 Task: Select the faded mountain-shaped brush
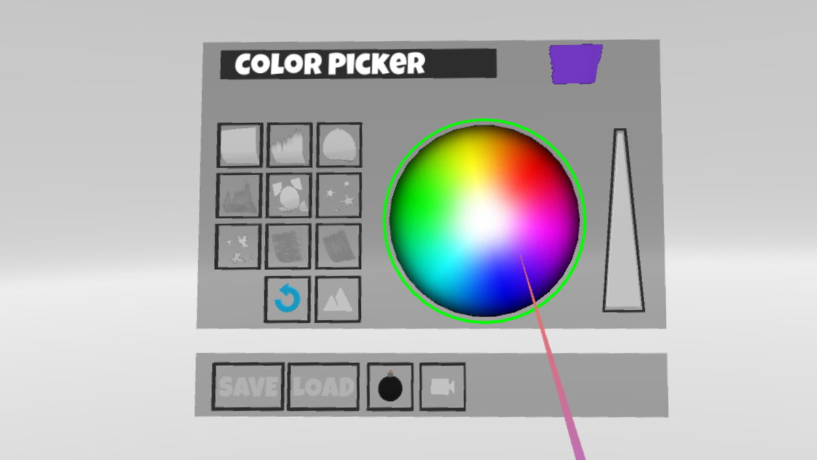239,195
